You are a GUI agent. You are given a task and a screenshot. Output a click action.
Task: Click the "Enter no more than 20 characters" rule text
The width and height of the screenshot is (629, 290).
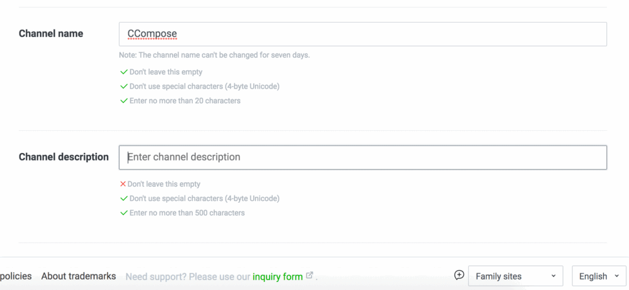pos(185,101)
